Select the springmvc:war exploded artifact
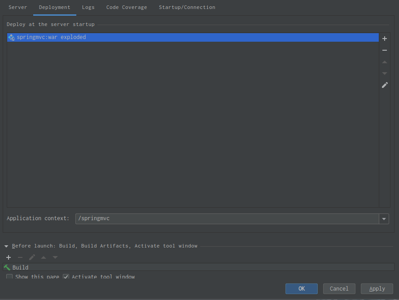 click(x=51, y=38)
